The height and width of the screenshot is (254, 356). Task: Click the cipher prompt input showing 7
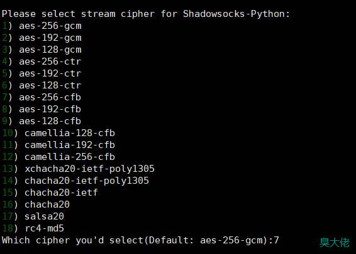coord(276,240)
